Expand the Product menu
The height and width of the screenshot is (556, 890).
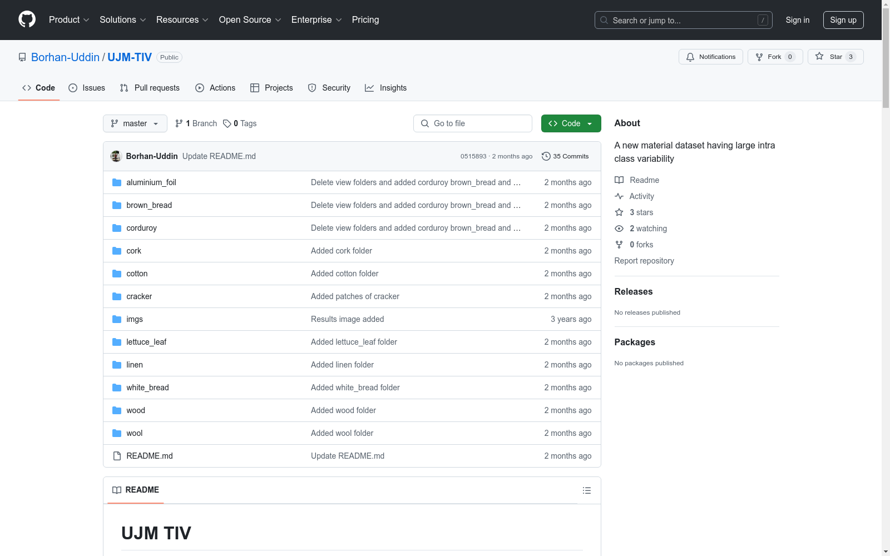[69, 19]
